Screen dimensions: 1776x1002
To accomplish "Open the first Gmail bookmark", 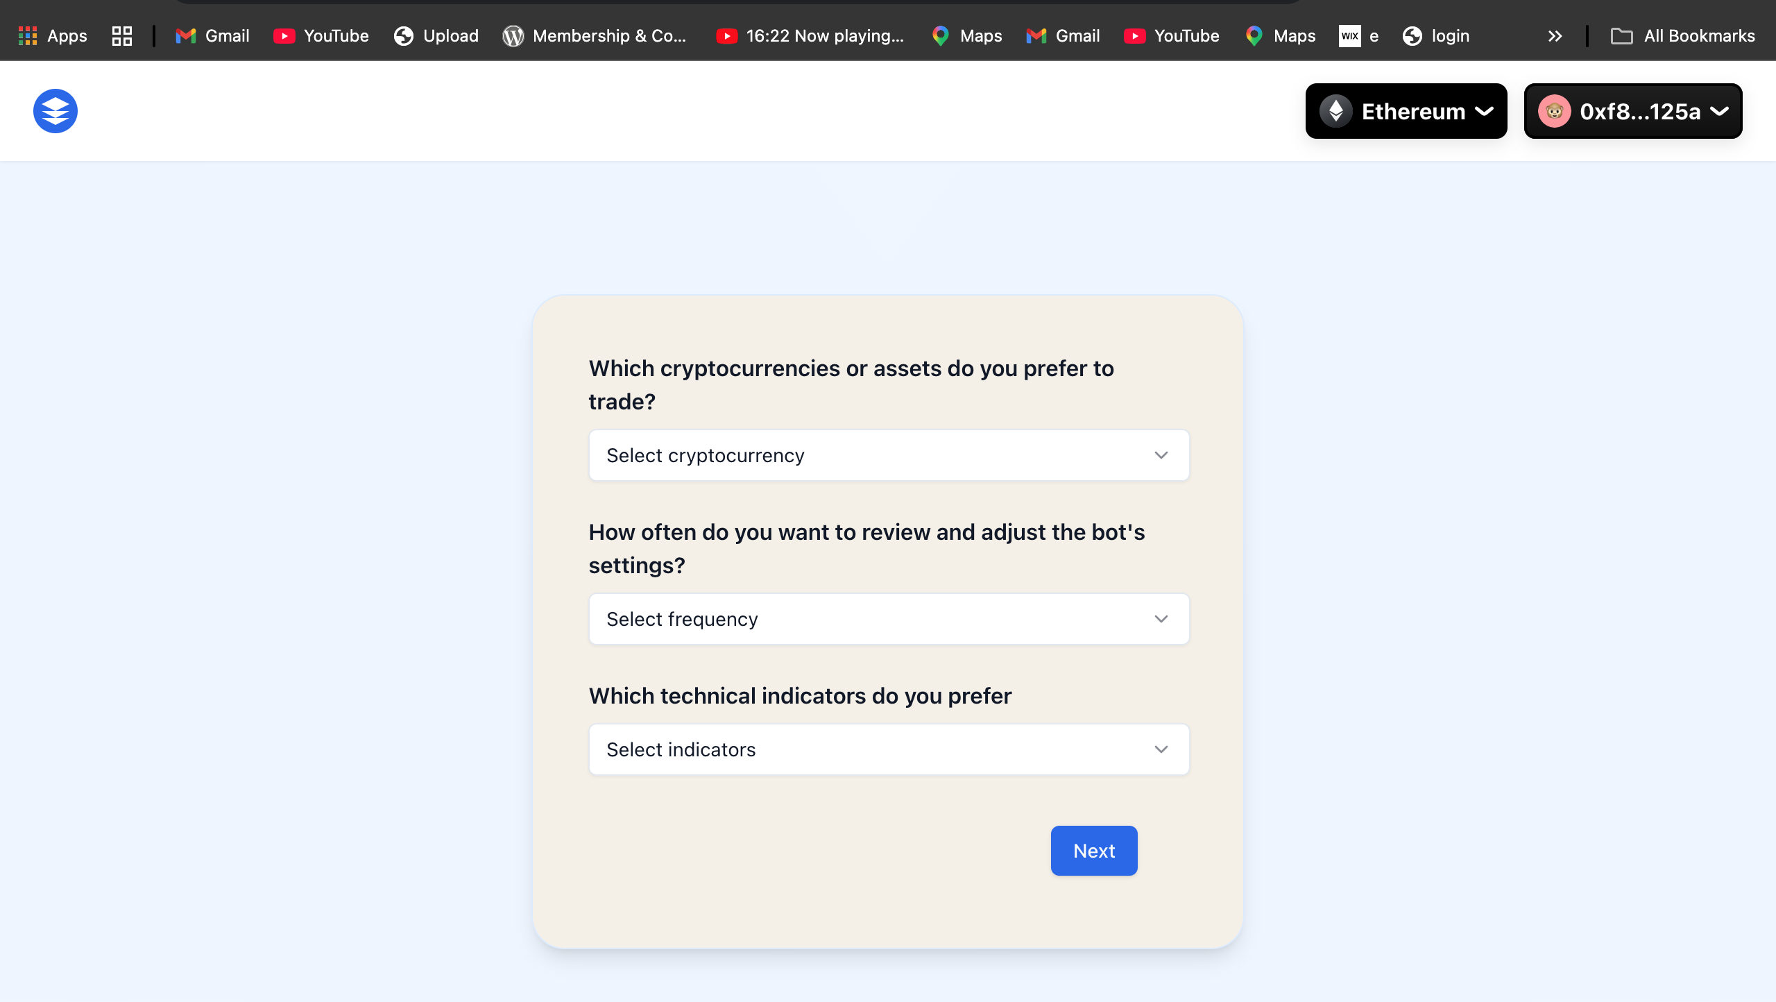I will (212, 36).
